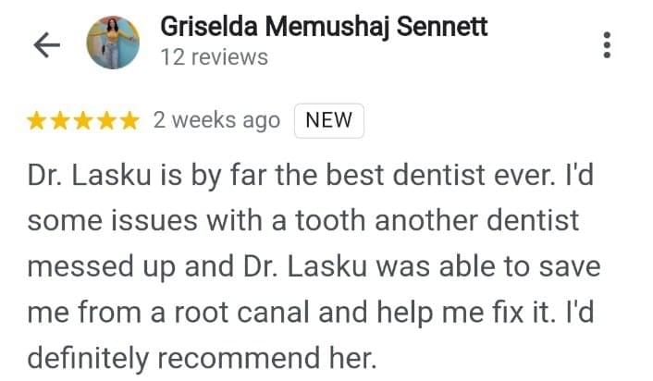This screenshot has width=653, height=381.
Task: View the reviewer's 12 reviews
Action: (x=215, y=57)
